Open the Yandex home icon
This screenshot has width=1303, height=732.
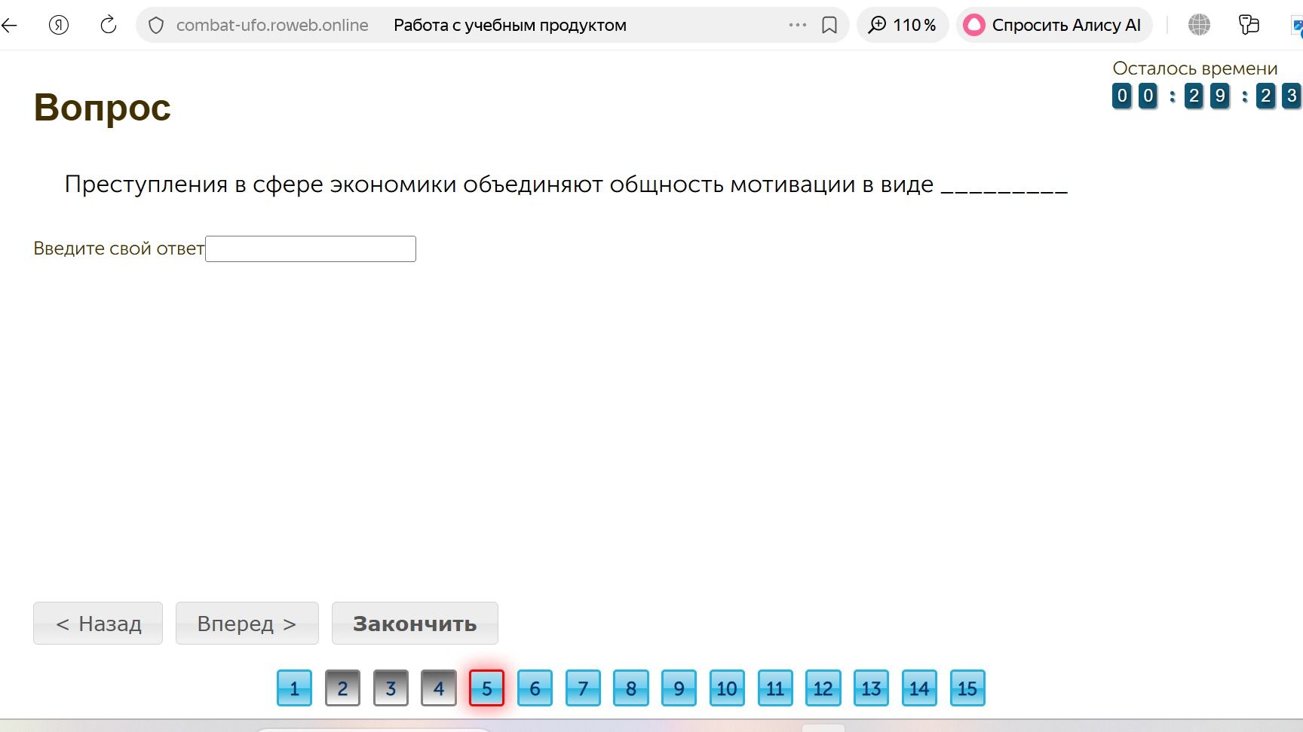click(x=59, y=25)
